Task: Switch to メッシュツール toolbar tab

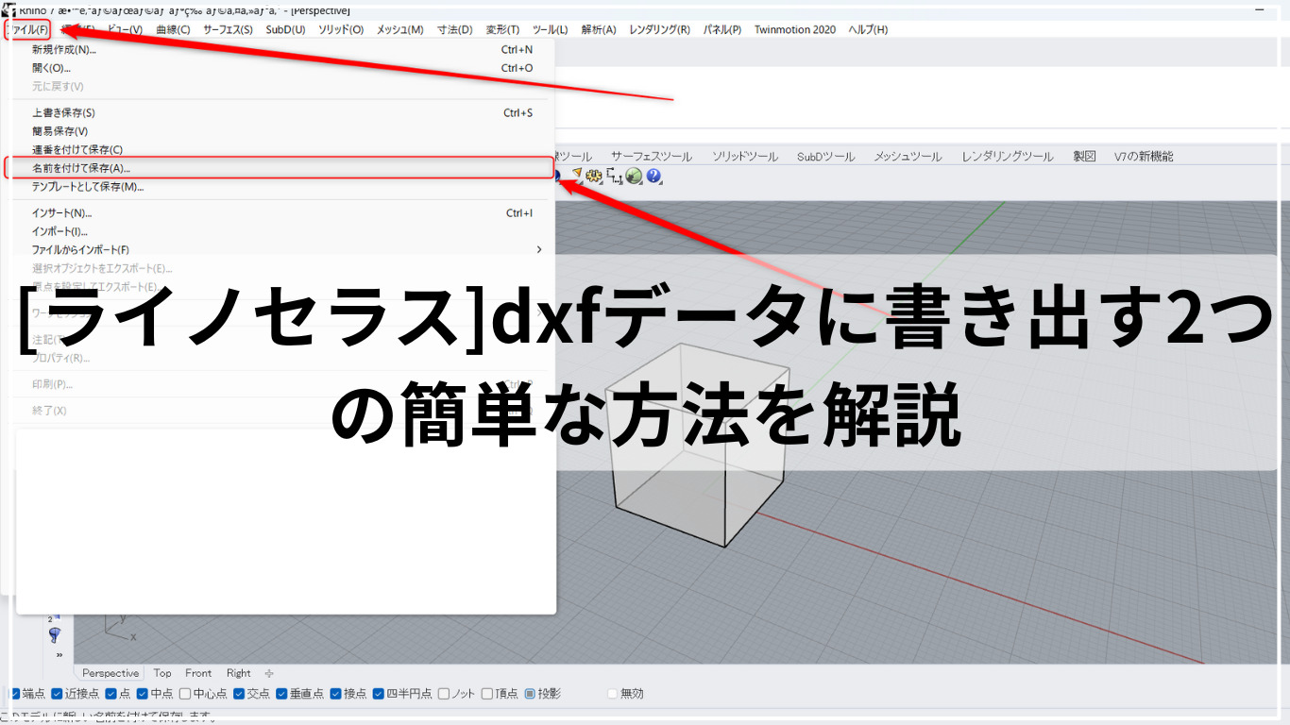Action: click(908, 157)
